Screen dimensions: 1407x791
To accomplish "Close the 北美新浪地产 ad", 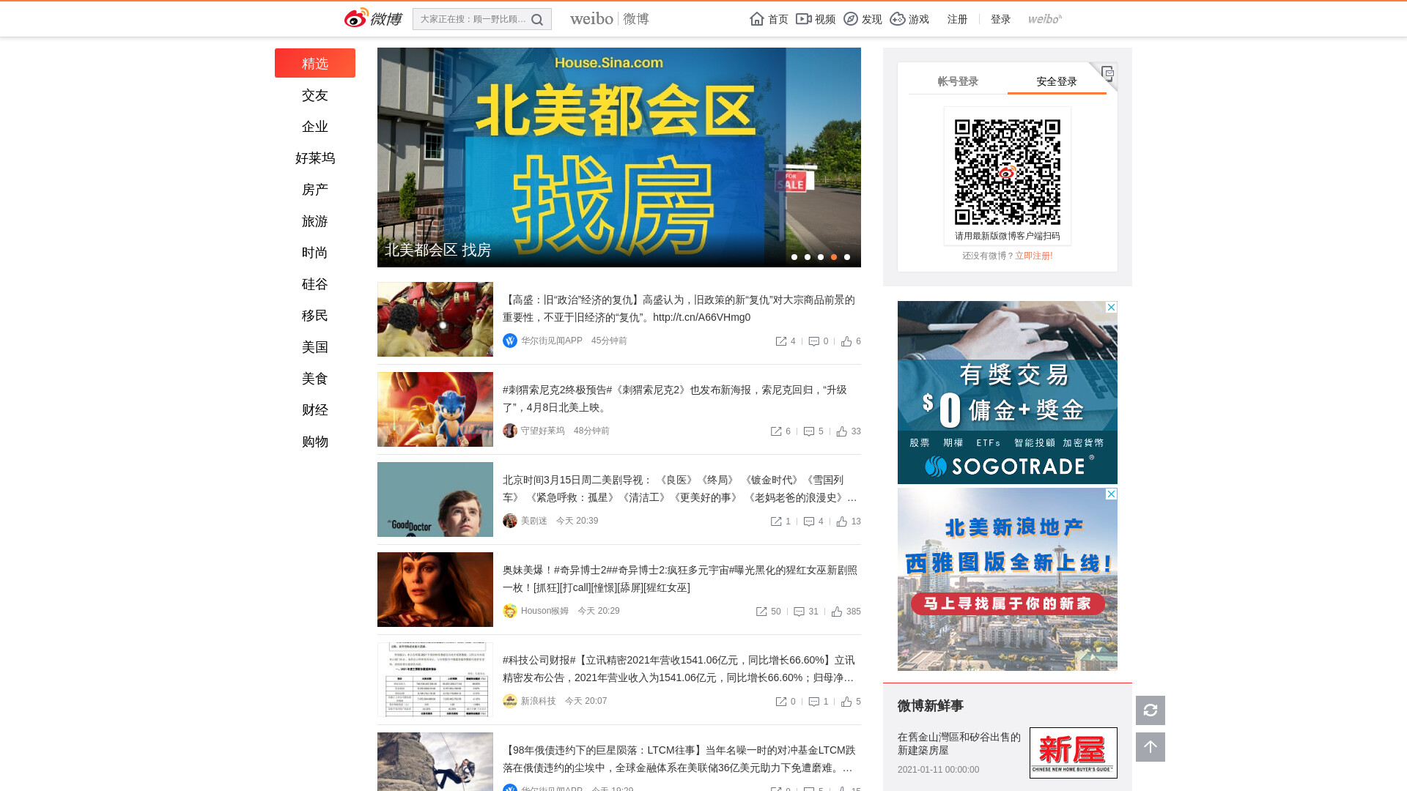I will 1111,494.
